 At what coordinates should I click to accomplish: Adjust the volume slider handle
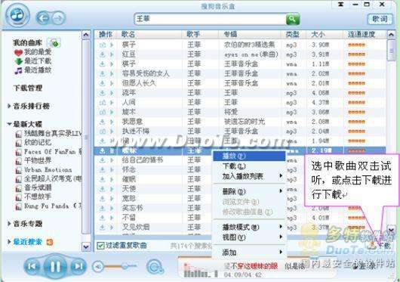(125, 266)
